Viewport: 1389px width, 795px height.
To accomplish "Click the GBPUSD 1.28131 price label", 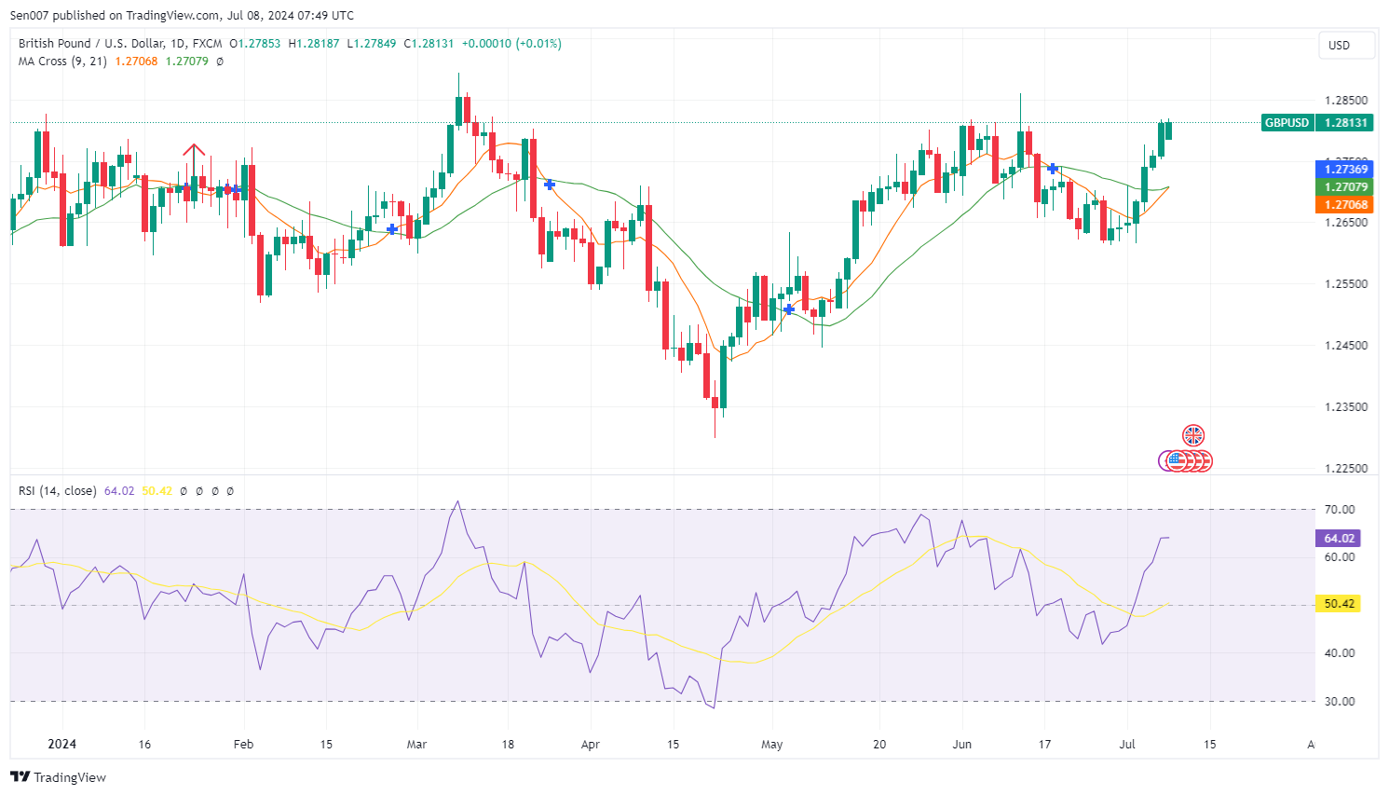I will [1317, 122].
